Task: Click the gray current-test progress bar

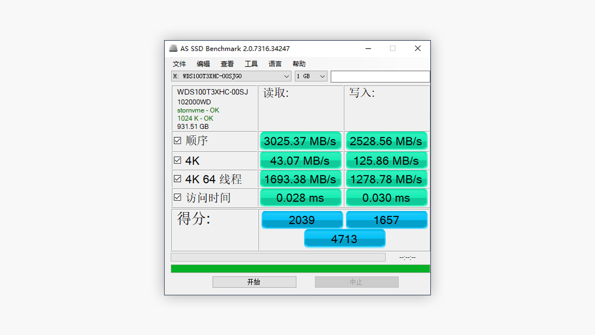Action: click(x=278, y=257)
